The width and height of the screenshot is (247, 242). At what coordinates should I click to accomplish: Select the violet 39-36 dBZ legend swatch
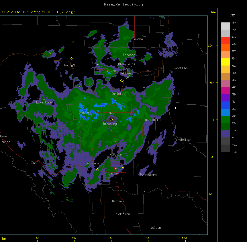click(225, 98)
